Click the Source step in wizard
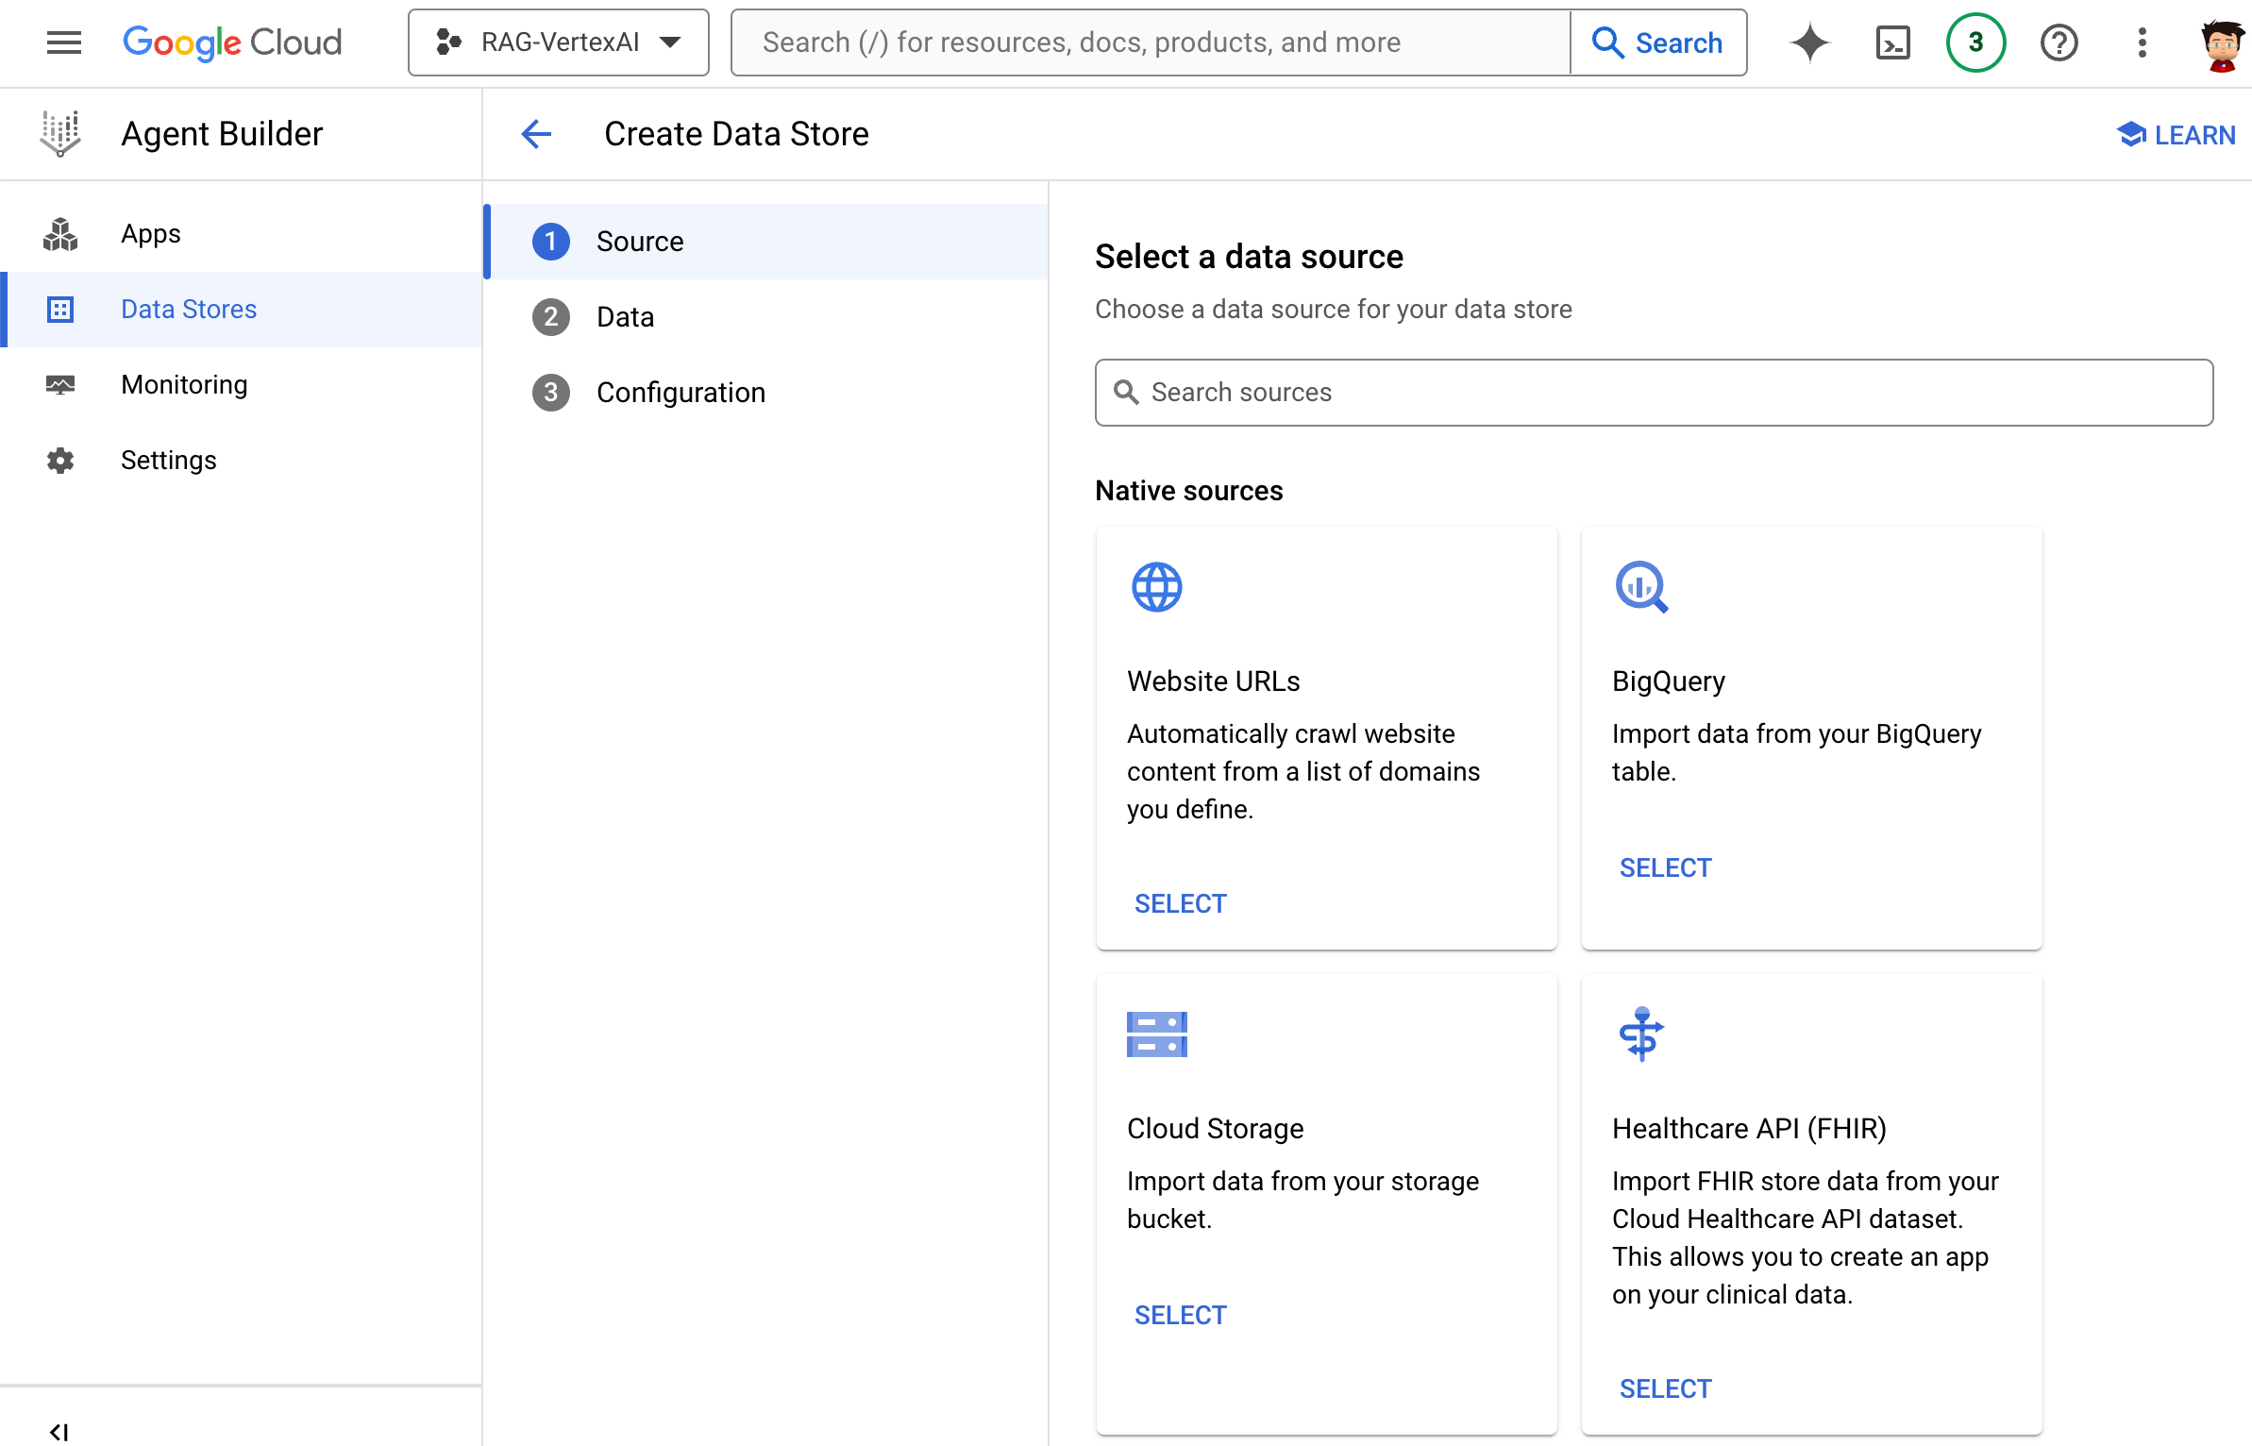The height and width of the screenshot is (1446, 2252). tap(640, 242)
